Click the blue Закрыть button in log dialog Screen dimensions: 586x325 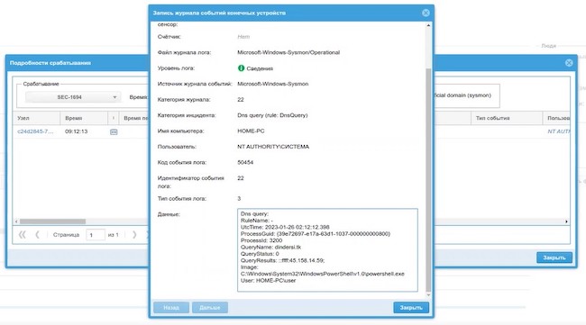[411, 308]
